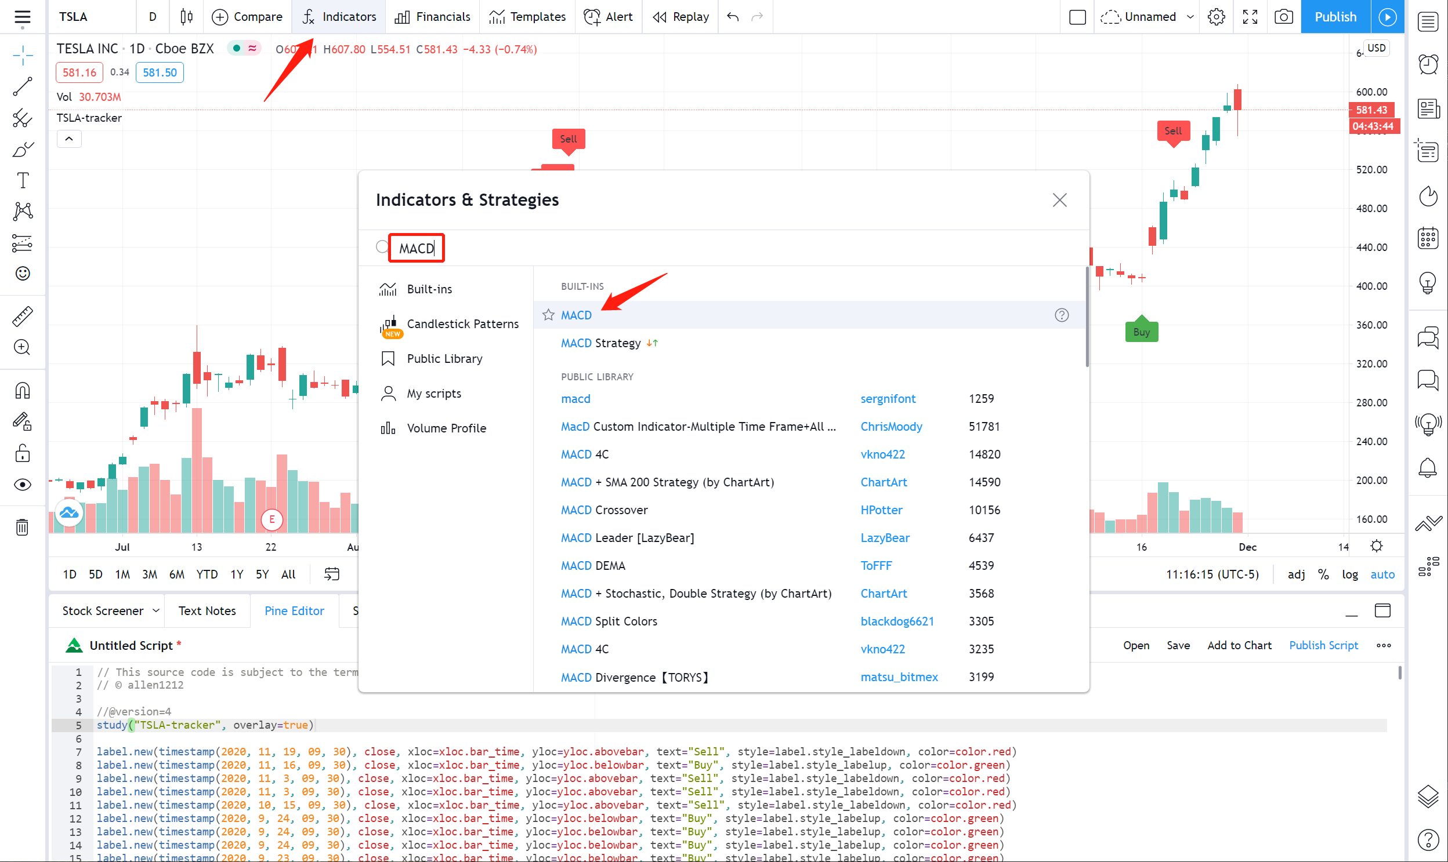The height and width of the screenshot is (862, 1448).
Task: Click the trash remove drawings icon
Action: pyautogui.click(x=22, y=527)
